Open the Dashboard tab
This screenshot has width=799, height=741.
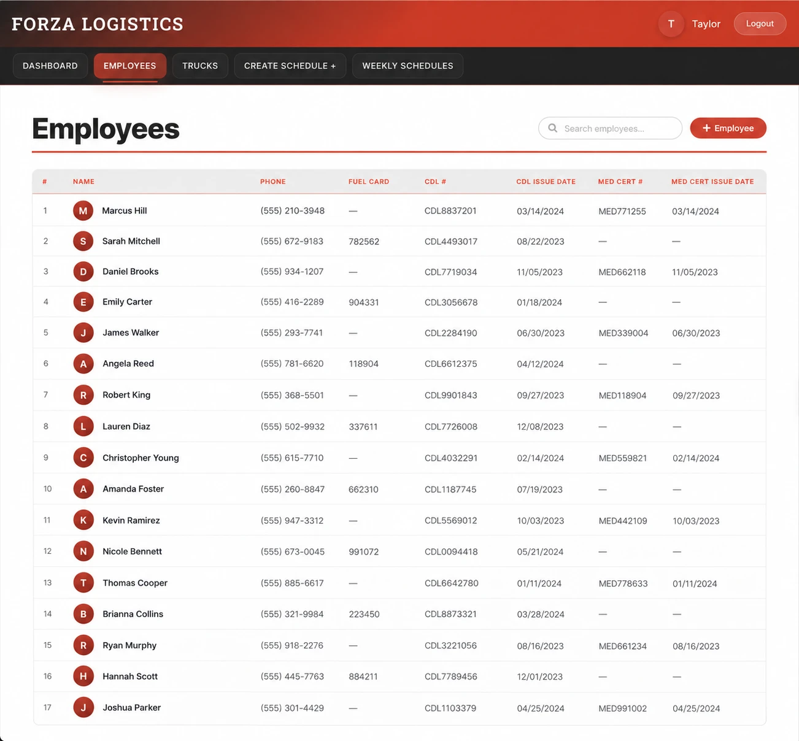pyautogui.click(x=50, y=66)
